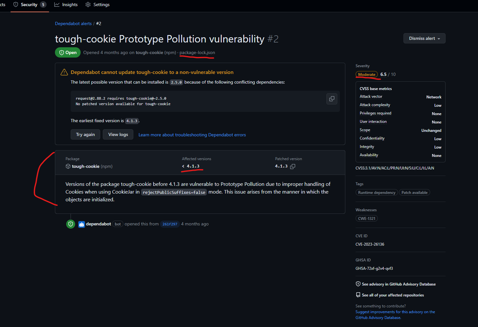Click the affected repositories repo icon

pos(358,295)
